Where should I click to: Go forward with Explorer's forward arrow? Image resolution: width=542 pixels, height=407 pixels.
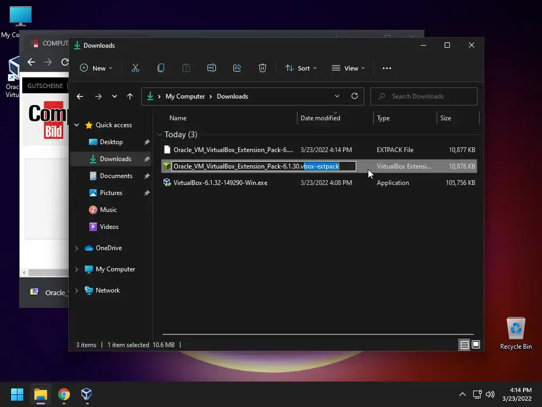[98, 96]
